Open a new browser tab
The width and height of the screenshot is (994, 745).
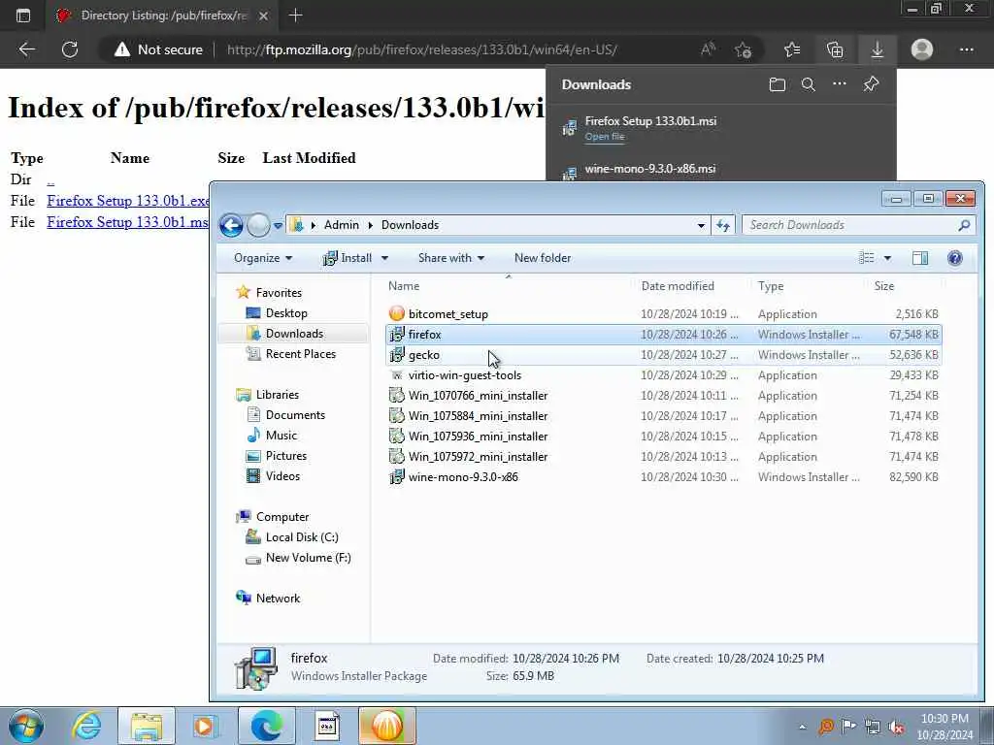point(295,16)
